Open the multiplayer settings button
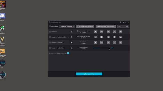 (x=85, y=26)
